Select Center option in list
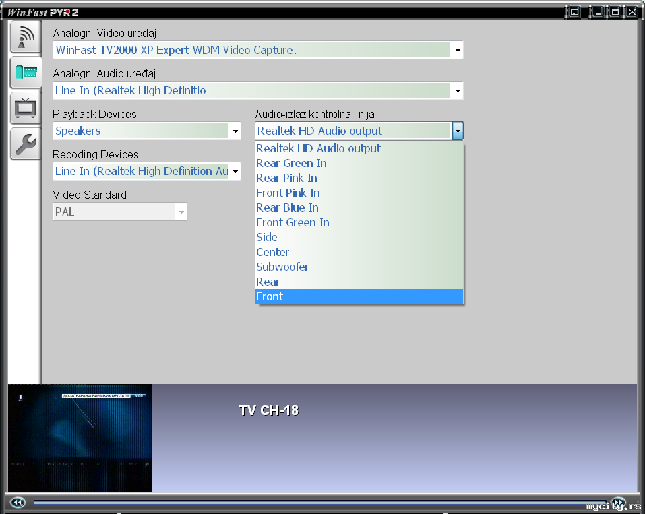The width and height of the screenshot is (645, 514). pos(359,252)
